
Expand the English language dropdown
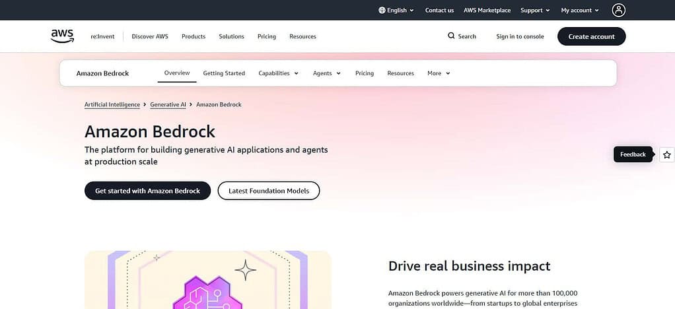[x=396, y=11]
